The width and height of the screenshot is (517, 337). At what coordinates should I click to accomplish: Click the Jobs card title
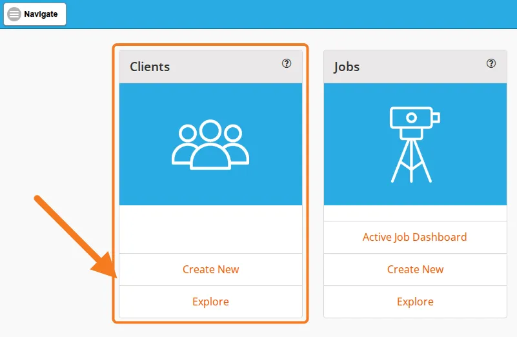(x=346, y=67)
